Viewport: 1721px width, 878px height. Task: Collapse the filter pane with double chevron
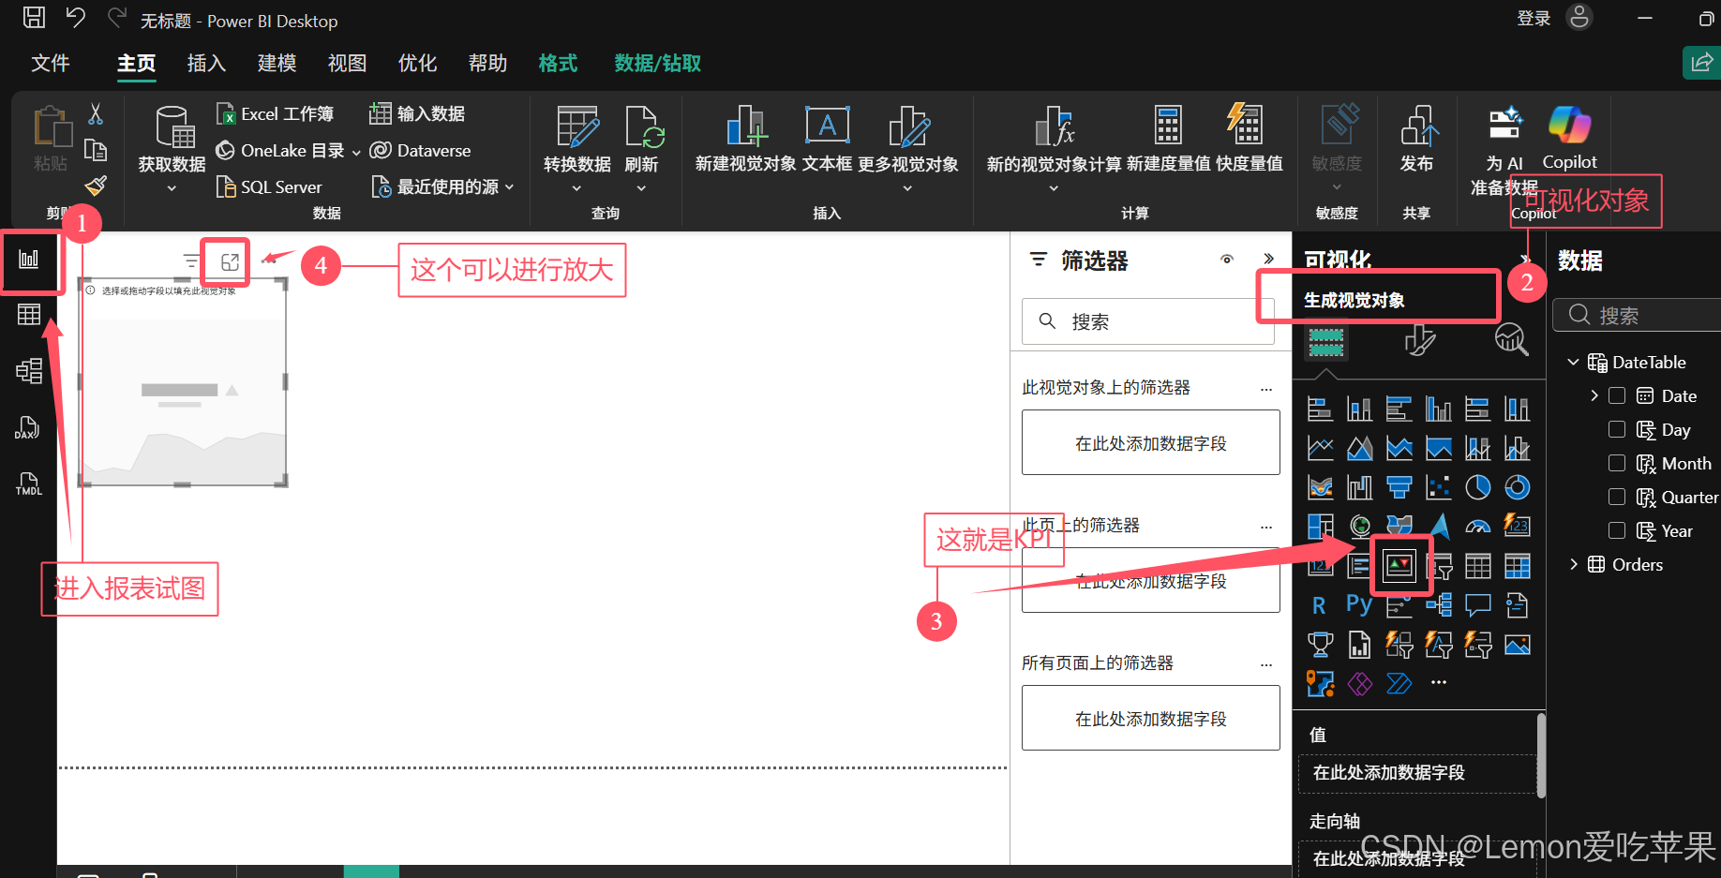[1268, 259]
